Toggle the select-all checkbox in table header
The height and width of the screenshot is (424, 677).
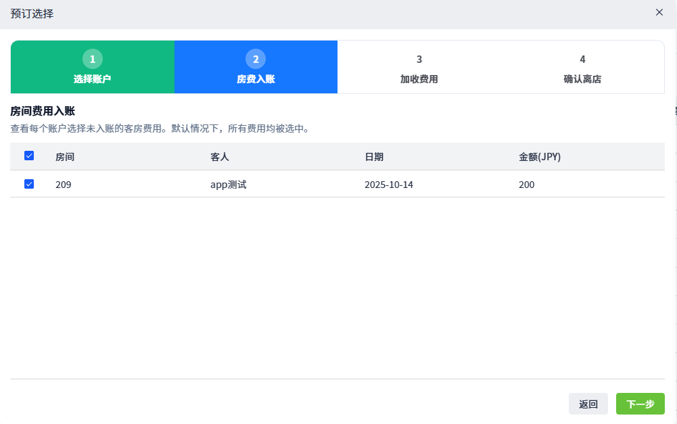point(29,156)
